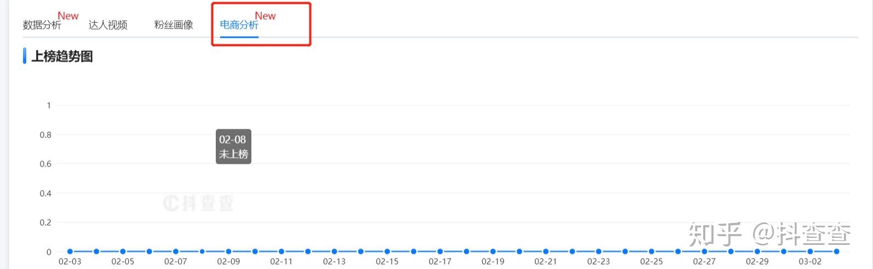Select the data point above 02-23

click(x=599, y=251)
